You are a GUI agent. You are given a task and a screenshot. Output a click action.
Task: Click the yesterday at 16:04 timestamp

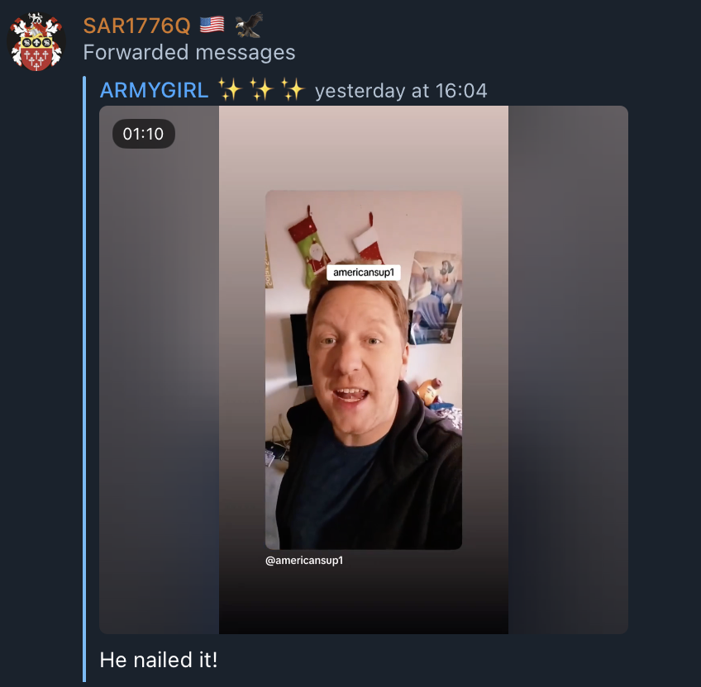click(401, 91)
